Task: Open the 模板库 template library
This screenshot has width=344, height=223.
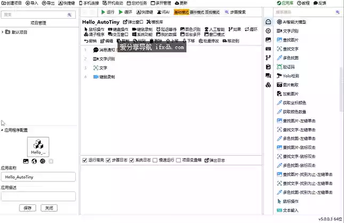Action: 155,22
